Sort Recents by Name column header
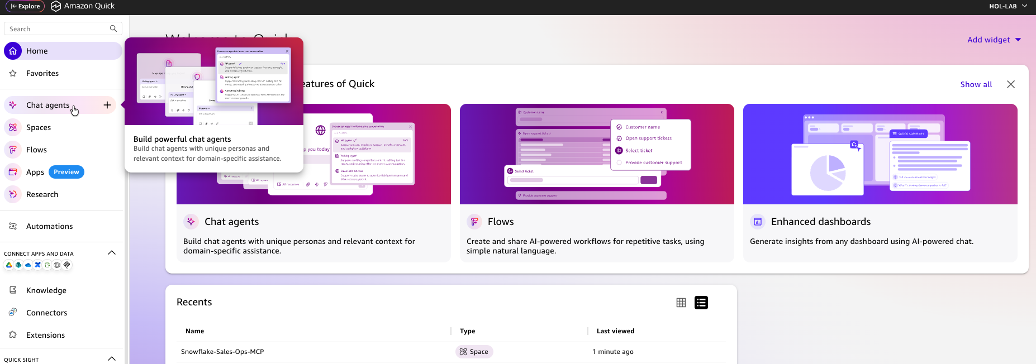Image resolution: width=1036 pixels, height=364 pixels. [194, 331]
